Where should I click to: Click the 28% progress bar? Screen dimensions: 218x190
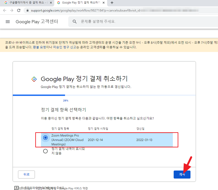(x=104, y=95)
